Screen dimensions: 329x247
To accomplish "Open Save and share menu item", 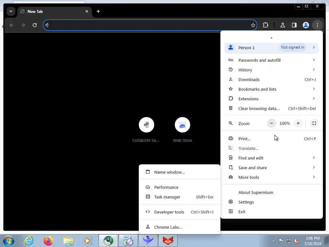I will [271, 168].
